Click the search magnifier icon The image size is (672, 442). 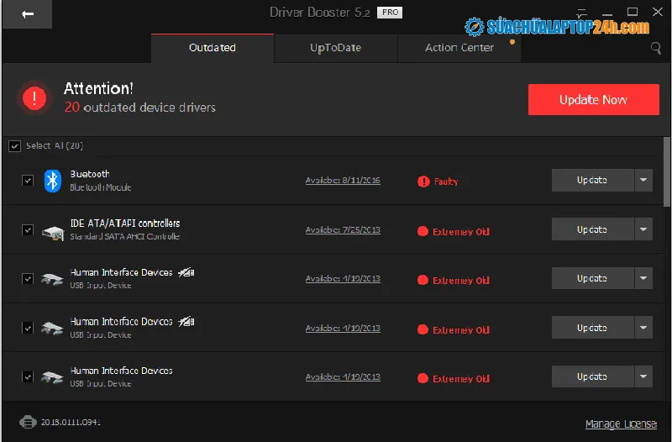click(x=656, y=48)
